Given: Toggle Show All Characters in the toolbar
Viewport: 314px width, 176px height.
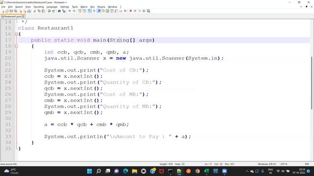Looking at the screenshot, I should 94,11.
